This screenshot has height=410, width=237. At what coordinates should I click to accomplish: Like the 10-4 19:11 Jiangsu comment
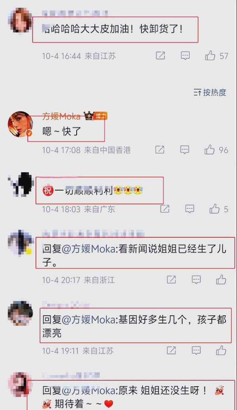tap(221, 351)
